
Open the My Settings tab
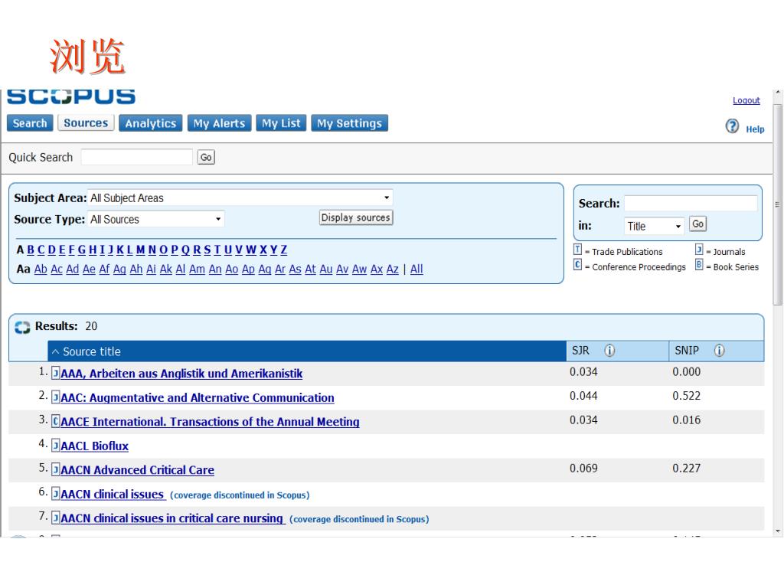[x=349, y=123]
